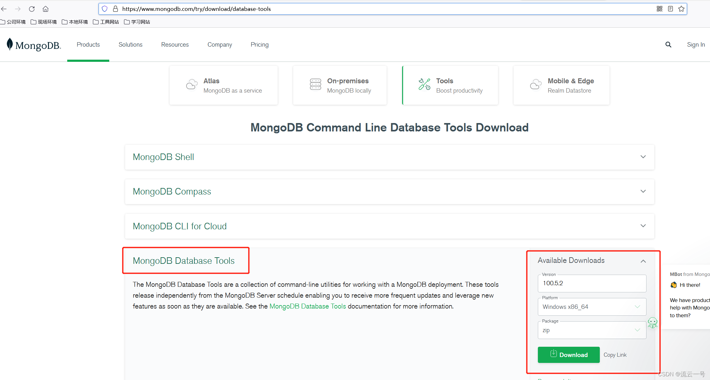Select the On-premises MongoDB locally card
This screenshot has height=380, width=710.
coord(340,85)
